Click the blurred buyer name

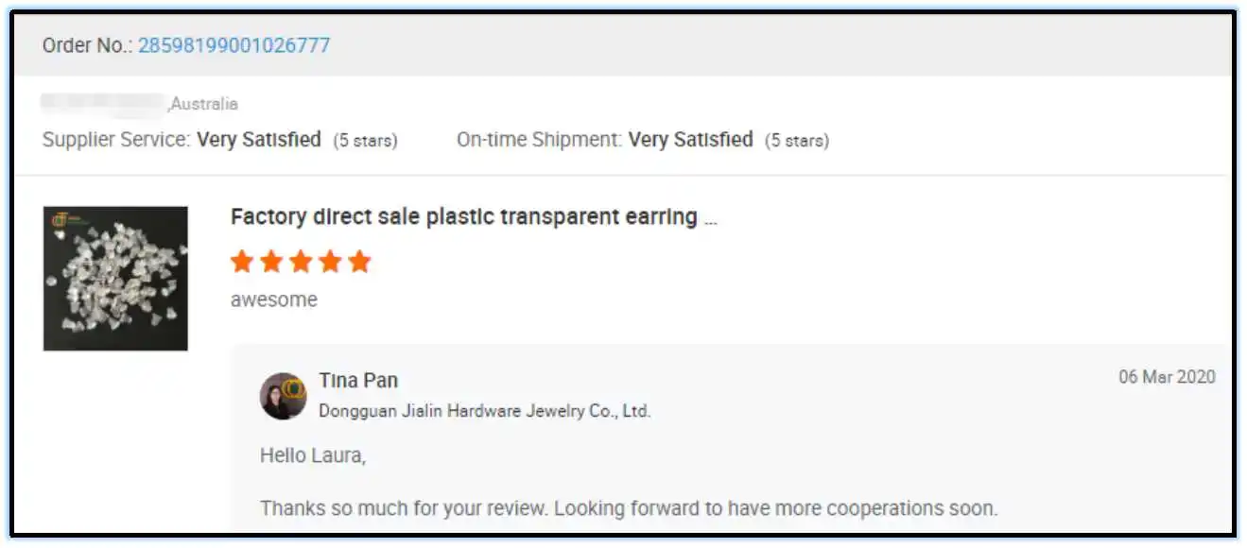(x=103, y=102)
